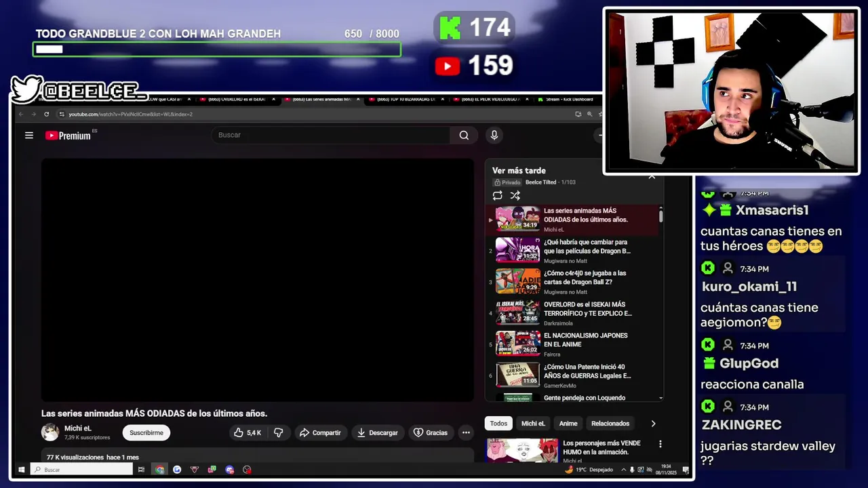Play Las series animadas MÁS ODIADAS playlist item

point(572,220)
